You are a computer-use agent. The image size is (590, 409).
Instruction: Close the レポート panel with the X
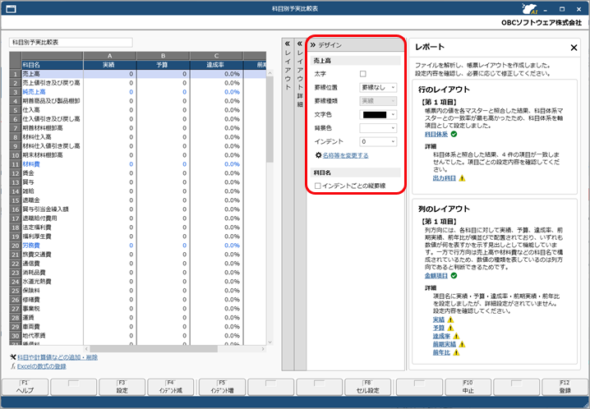point(574,48)
